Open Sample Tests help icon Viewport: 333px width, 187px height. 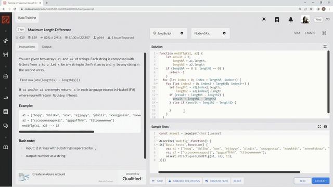[x=325, y=127]
